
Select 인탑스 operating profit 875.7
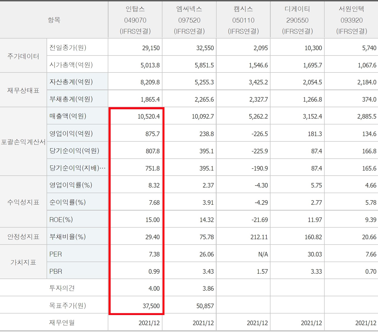[x=153, y=134]
